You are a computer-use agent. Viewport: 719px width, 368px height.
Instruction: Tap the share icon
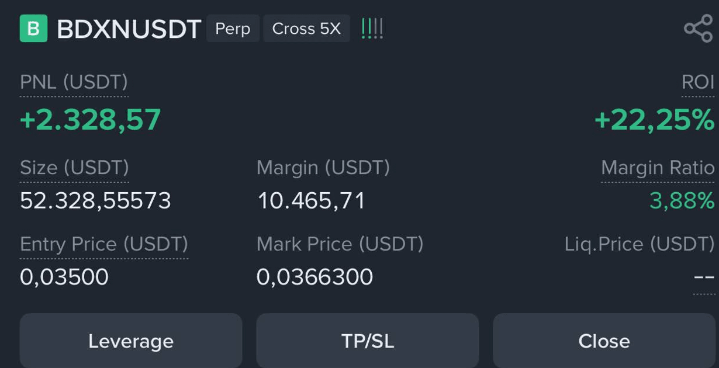point(699,29)
